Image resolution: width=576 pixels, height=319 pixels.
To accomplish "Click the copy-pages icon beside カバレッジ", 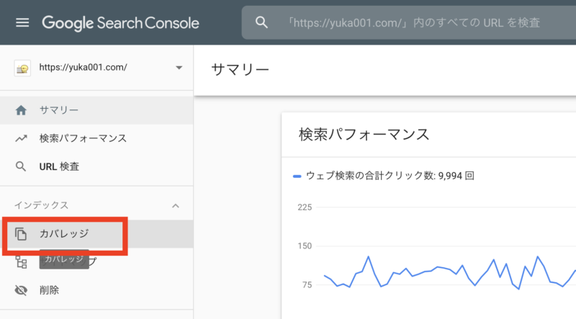I will 21,234.
